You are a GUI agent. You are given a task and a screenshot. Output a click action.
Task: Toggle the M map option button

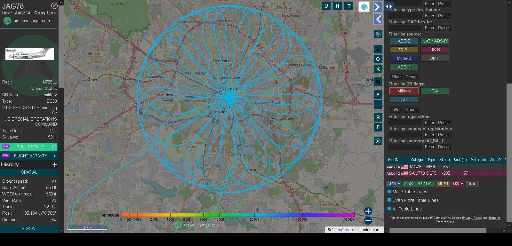click(378, 82)
